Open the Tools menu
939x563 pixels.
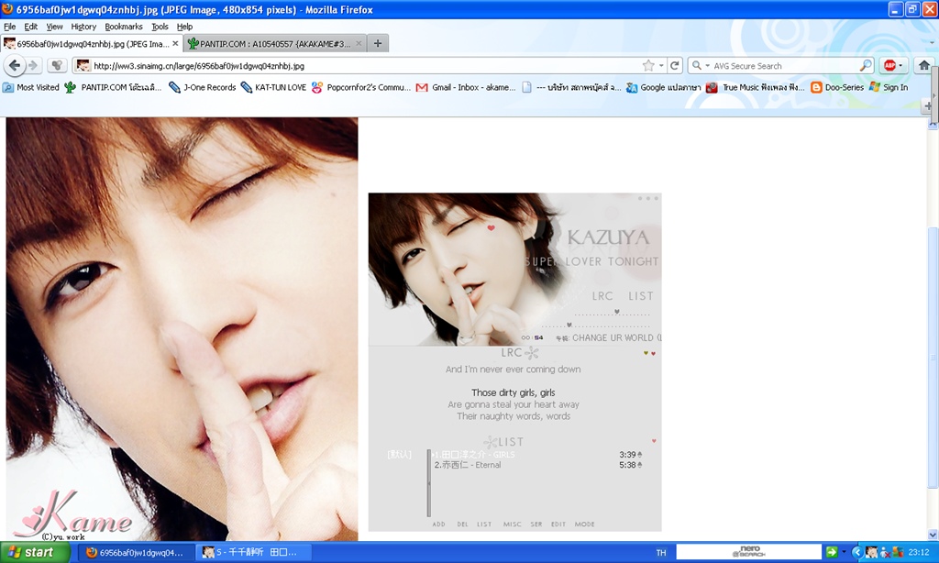tap(160, 27)
